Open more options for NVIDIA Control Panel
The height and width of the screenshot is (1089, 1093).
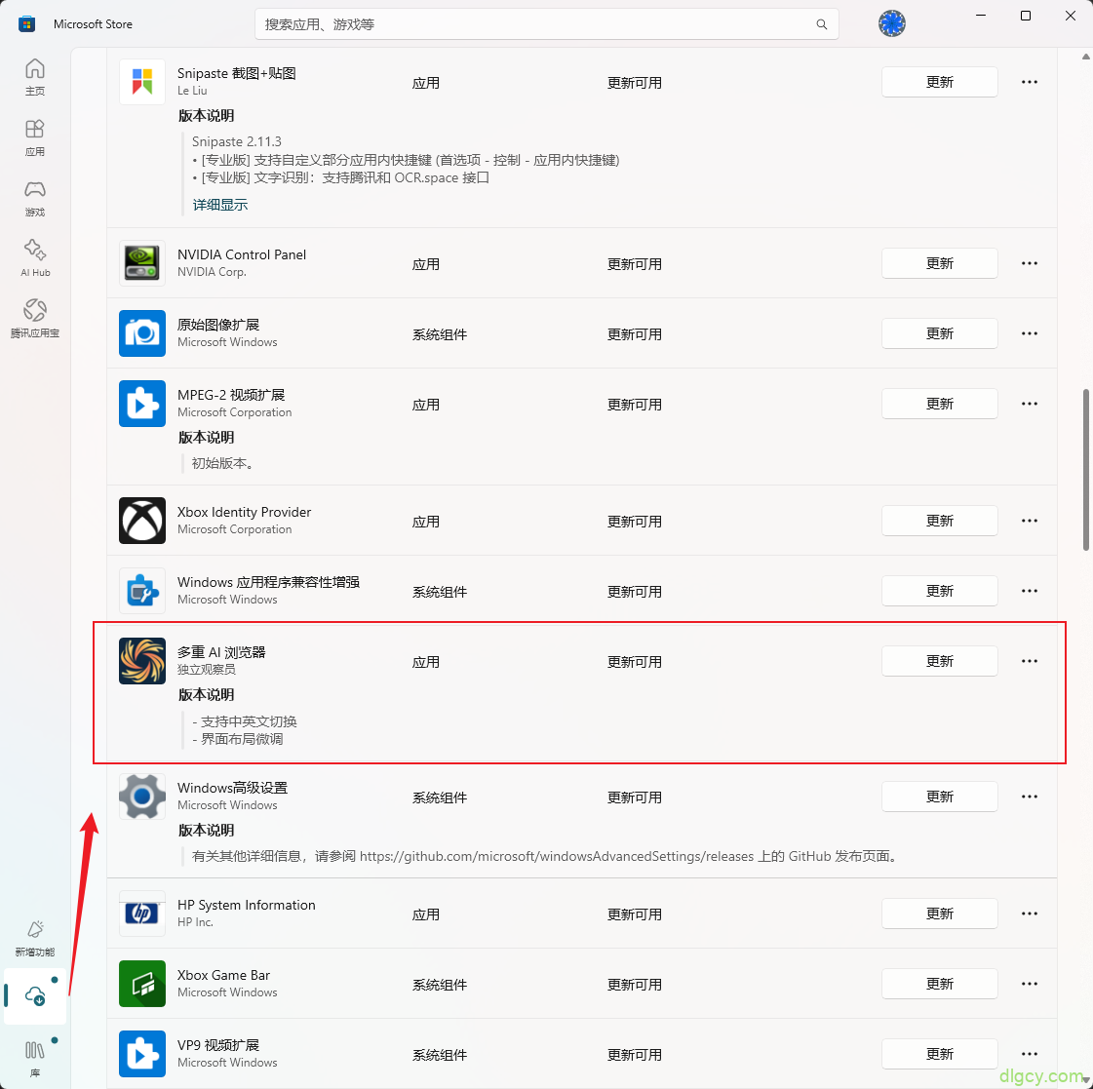(x=1029, y=263)
